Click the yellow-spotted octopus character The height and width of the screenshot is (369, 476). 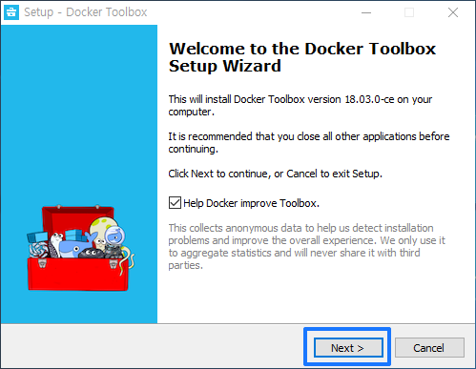pos(100,232)
